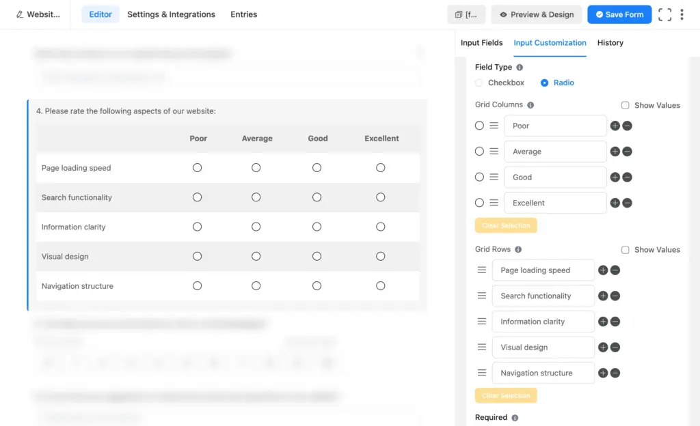The image size is (700, 426).
Task: Add a row after Visual design
Action: pos(603,347)
